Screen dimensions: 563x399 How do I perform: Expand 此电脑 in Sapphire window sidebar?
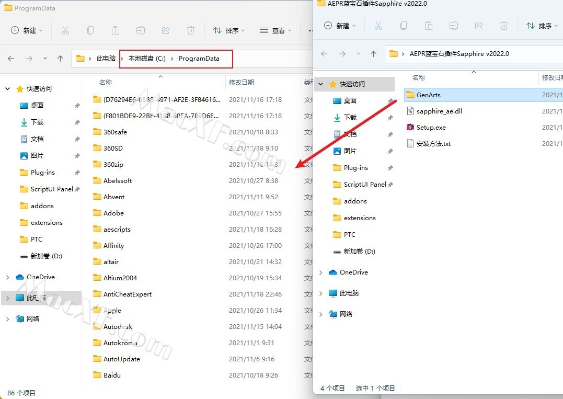(x=320, y=293)
